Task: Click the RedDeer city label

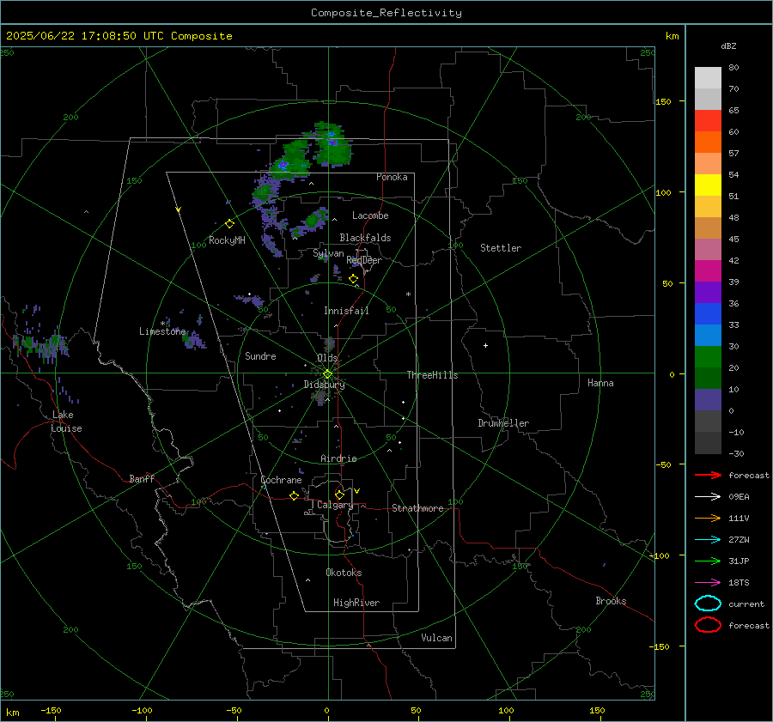Action: click(x=364, y=260)
